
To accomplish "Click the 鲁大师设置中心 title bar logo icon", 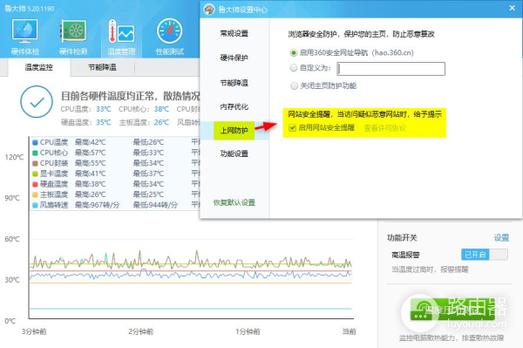I will [209, 10].
